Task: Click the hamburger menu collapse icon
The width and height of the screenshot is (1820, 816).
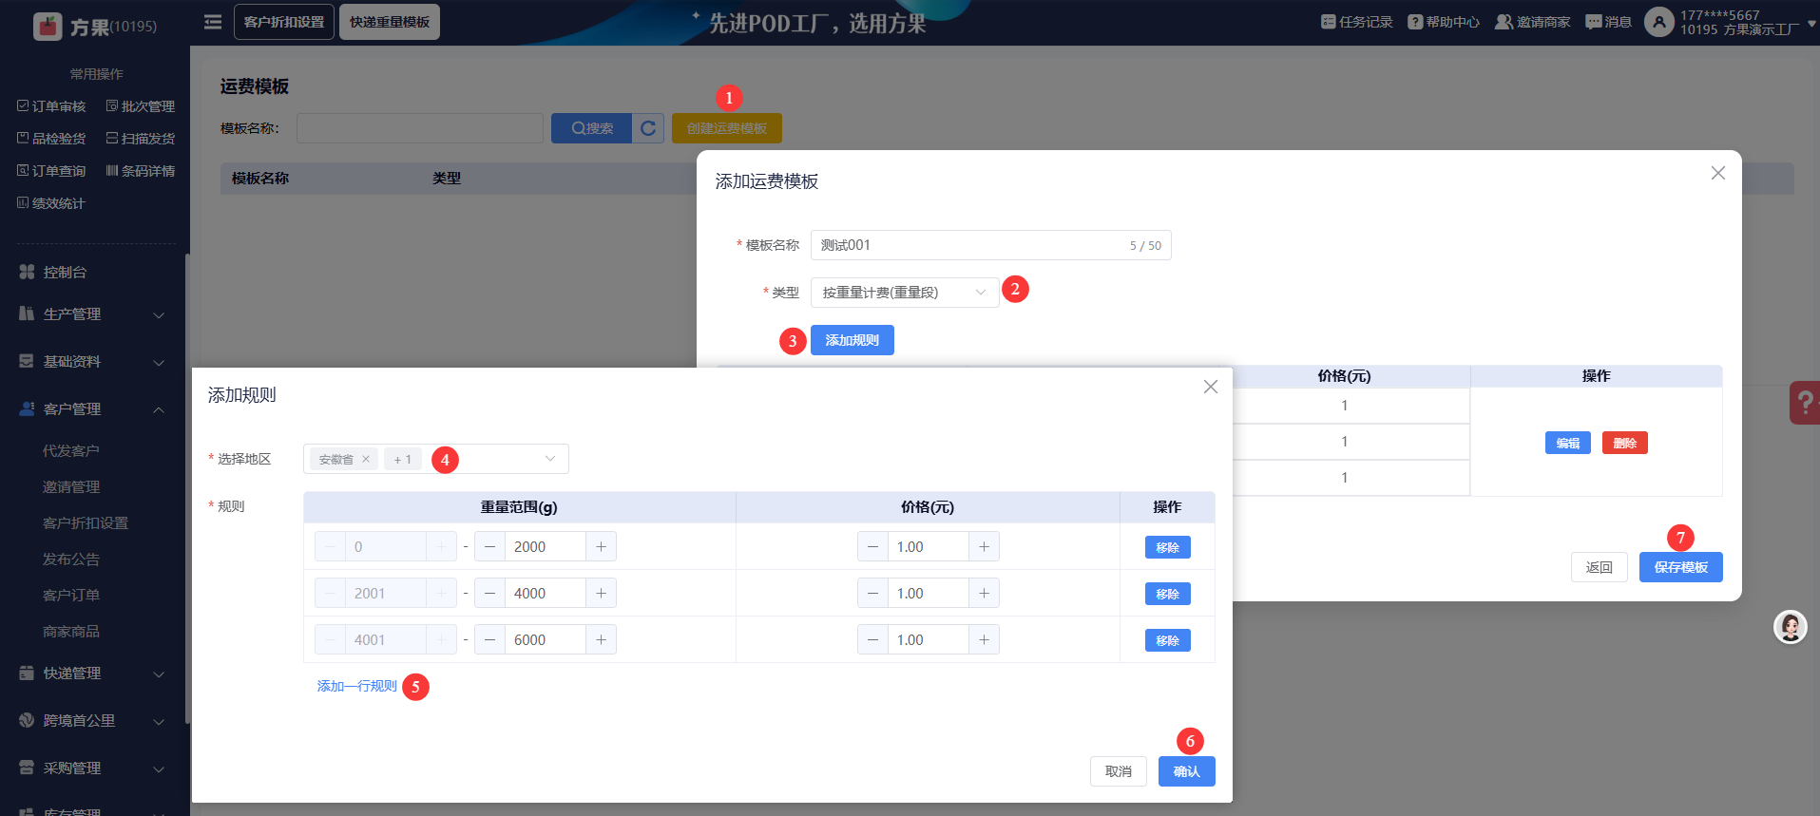Action: point(213,22)
